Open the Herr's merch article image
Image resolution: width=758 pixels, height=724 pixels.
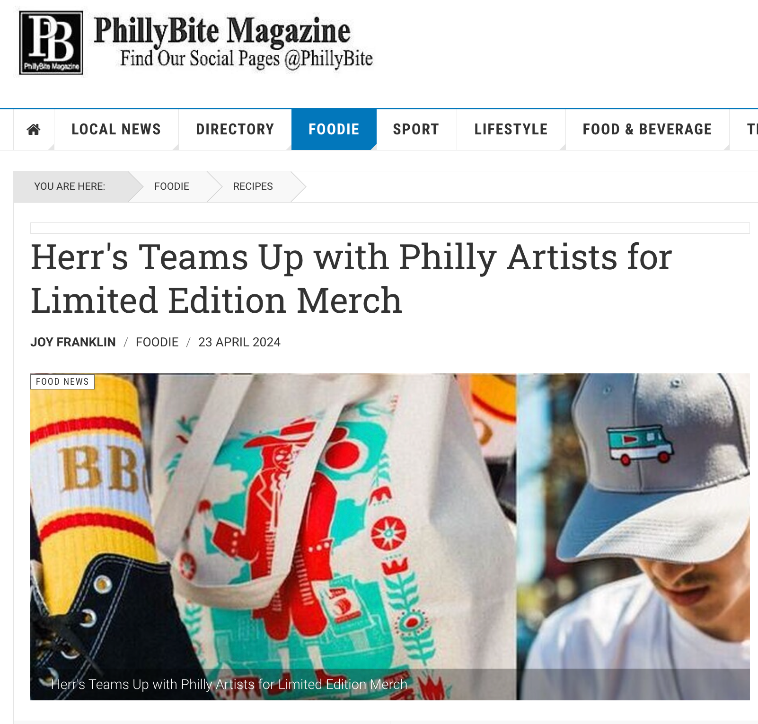[390, 537]
